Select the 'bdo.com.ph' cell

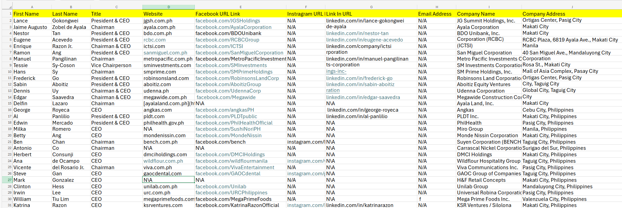(168, 33)
